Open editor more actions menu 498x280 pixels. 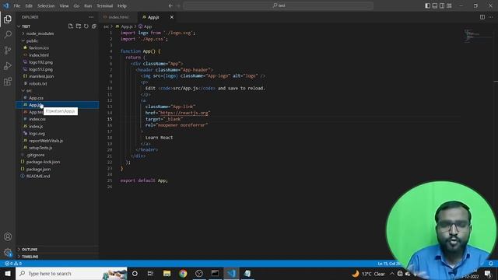coord(491,17)
